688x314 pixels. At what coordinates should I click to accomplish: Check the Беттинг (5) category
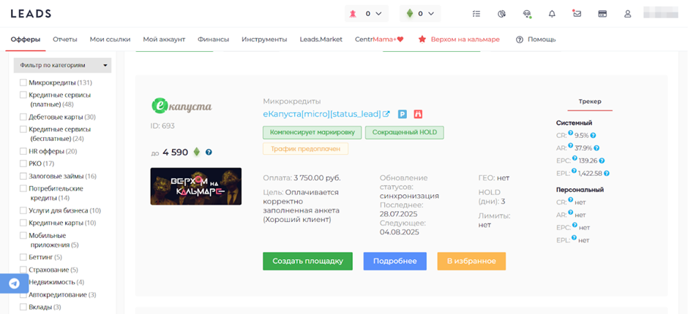(x=23, y=257)
